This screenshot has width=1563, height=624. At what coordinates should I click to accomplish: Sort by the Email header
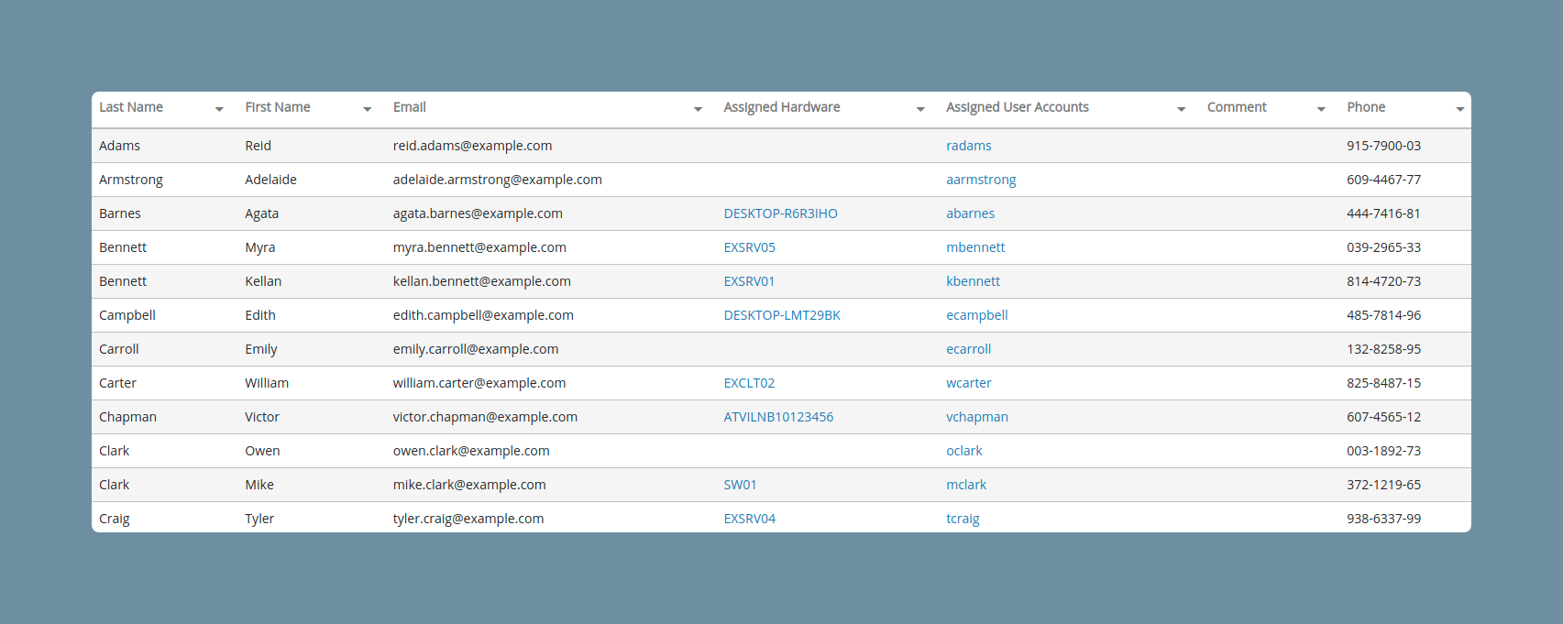click(410, 107)
